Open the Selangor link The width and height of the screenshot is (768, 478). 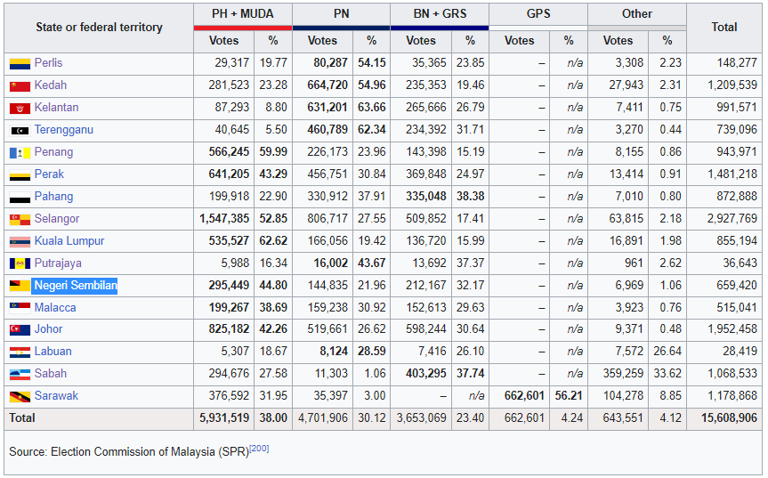click(x=57, y=218)
